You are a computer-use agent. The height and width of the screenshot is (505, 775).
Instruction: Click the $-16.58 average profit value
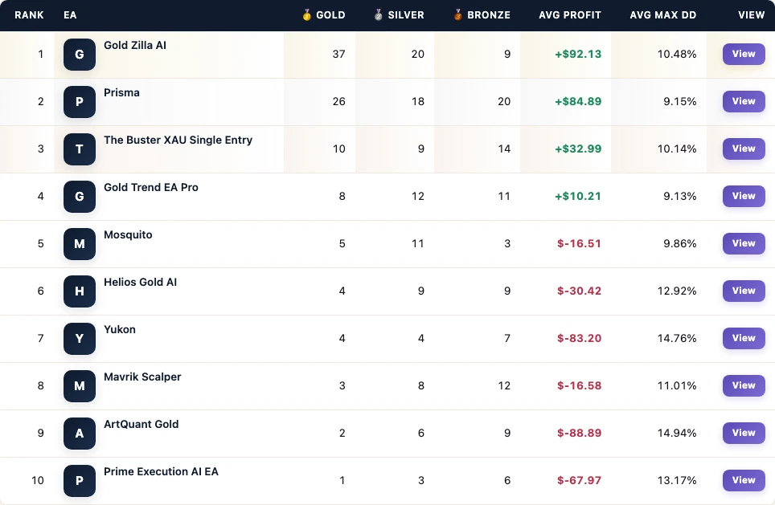(x=580, y=386)
